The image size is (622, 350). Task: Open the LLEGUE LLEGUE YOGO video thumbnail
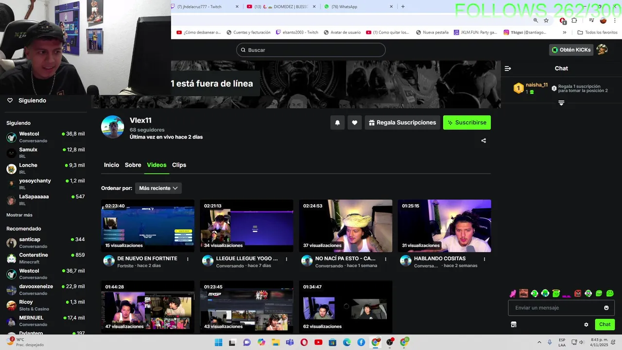[247, 226]
